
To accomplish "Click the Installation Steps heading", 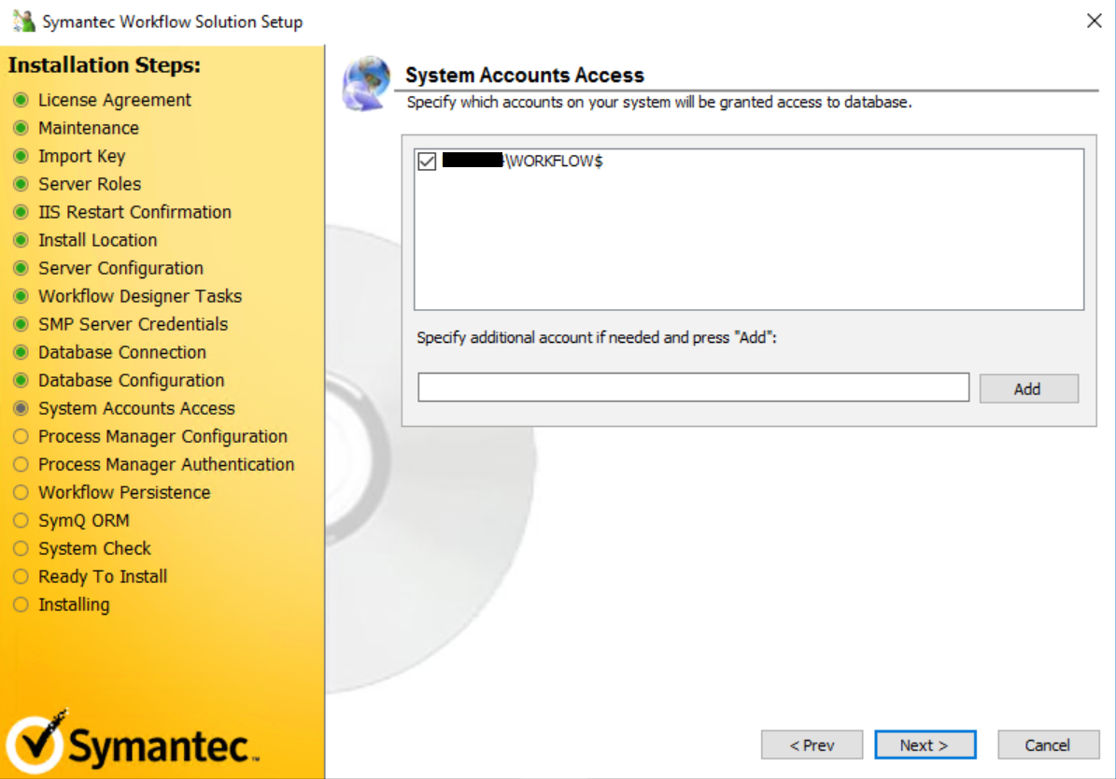I will click(x=105, y=64).
